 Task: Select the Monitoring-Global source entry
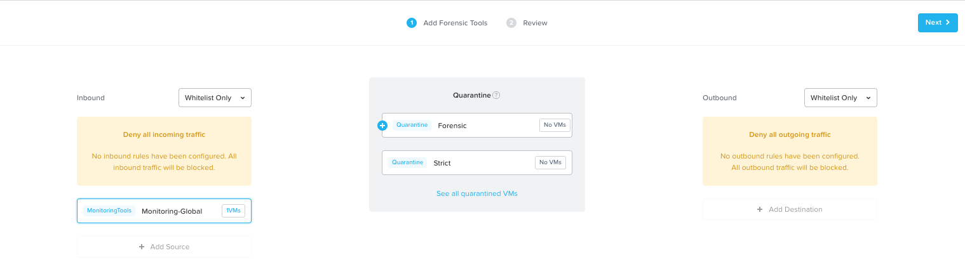[x=164, y=211]
